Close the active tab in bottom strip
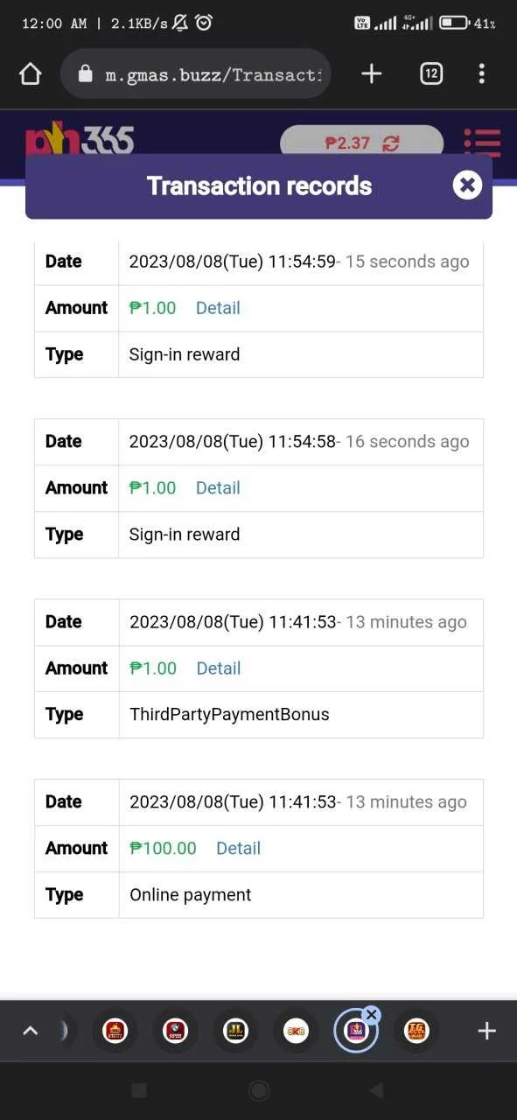This screenshot has height=1120, width=517. (371, 1015)
